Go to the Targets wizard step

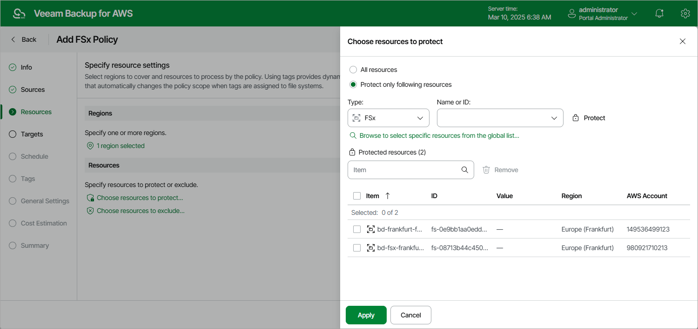[32, 134]
